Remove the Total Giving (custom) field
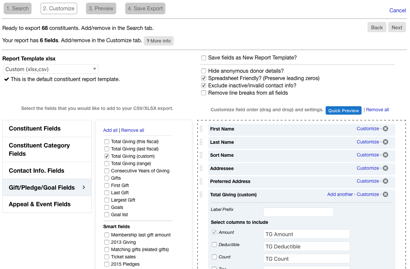 click(385, 194)
